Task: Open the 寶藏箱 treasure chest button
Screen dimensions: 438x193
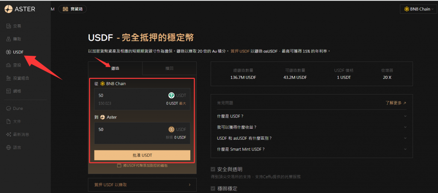Action: tap(73, 9)
